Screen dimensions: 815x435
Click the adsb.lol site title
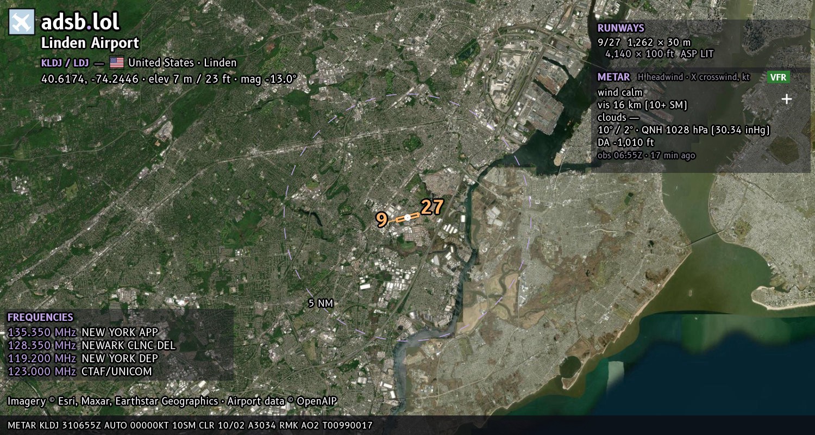point(80,22)
